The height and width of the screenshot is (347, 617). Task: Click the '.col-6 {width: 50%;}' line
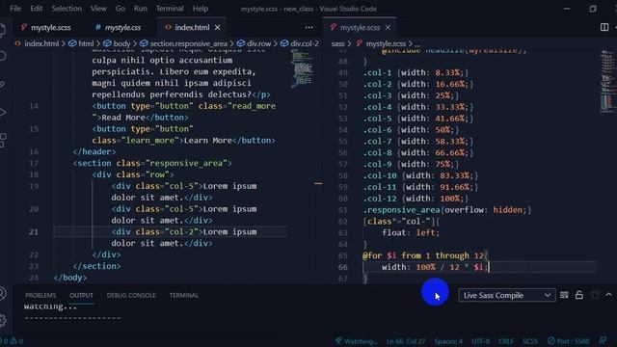411,130
